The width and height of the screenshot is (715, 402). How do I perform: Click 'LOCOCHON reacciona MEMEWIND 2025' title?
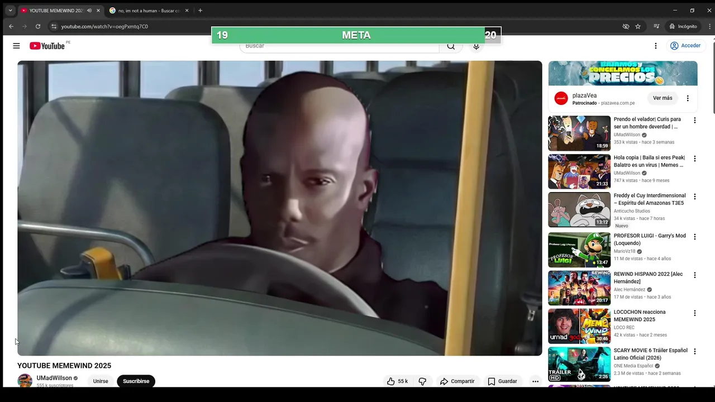click(640, 315)
